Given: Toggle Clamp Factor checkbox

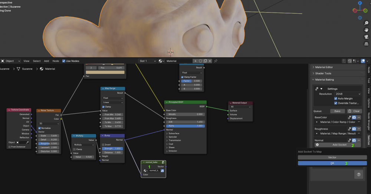Looking at the screenshot, I should click(182, 77).
